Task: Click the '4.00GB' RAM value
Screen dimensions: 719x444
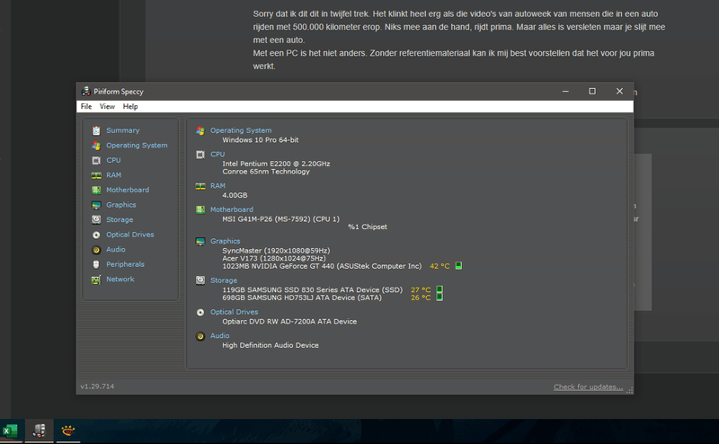Action: pyautogui.click(x=235, y=195)
